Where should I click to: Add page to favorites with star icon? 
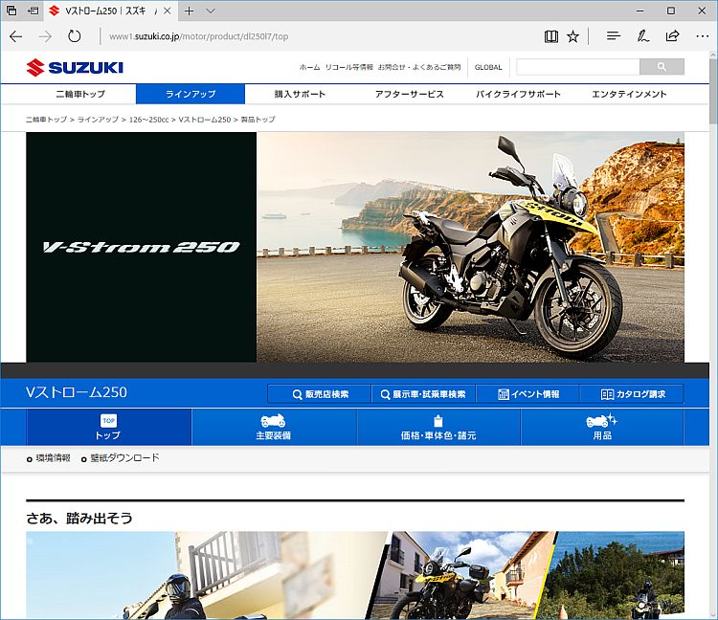[x=572, y=36]
